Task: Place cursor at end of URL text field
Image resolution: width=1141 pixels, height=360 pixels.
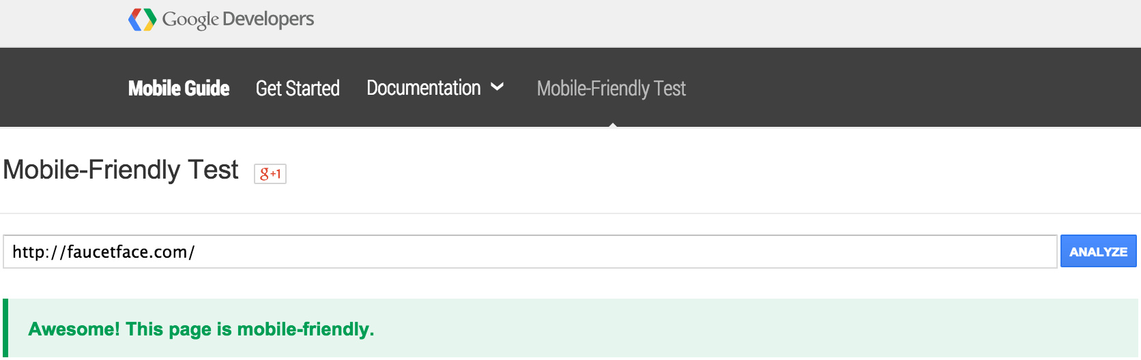Action: [x=614, y=252]
